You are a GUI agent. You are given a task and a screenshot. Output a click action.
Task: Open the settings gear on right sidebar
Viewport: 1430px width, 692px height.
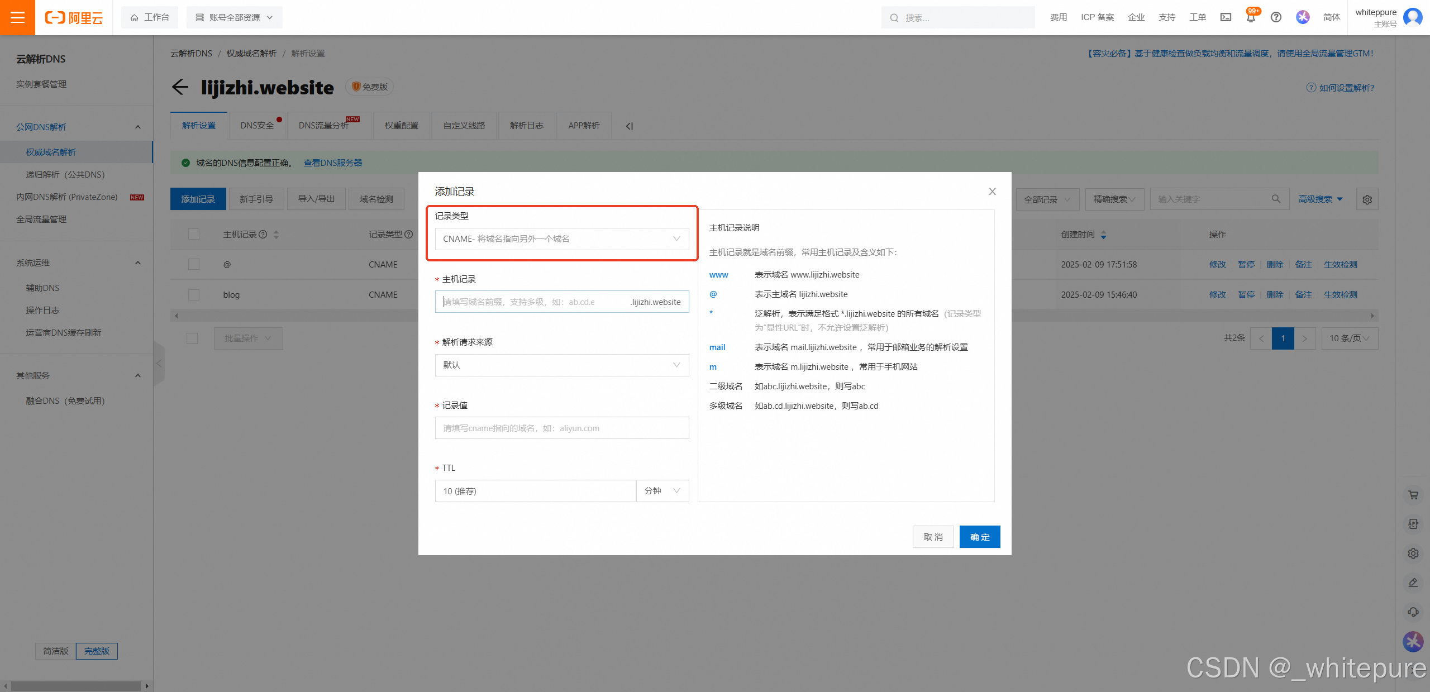point(1413,553)
